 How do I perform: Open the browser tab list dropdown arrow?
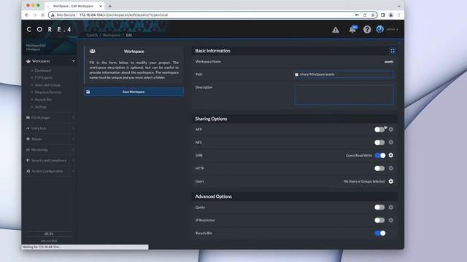coord(399,6)
